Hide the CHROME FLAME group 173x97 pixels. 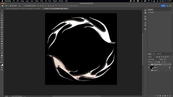pyautogui.click(x=149, y=64)
